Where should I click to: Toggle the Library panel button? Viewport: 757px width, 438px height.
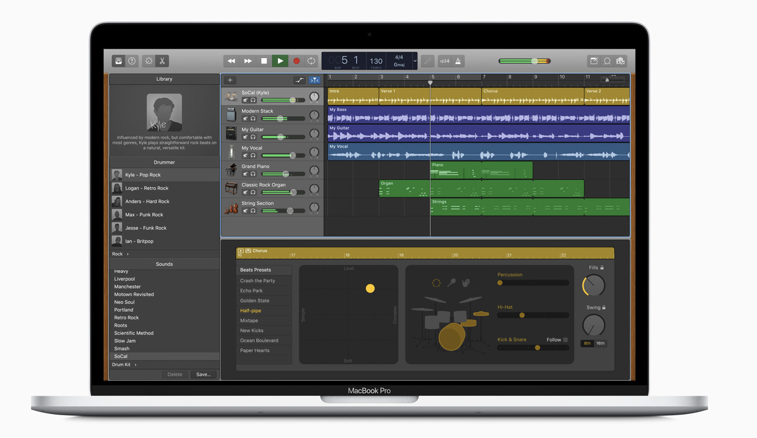click(119, 61)
